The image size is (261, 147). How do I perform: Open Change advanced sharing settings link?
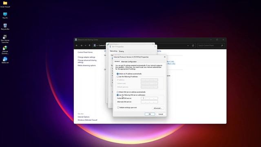coord(87,61)
